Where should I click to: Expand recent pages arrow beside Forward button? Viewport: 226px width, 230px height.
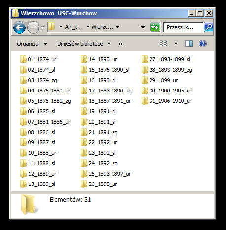coord(42,27)
